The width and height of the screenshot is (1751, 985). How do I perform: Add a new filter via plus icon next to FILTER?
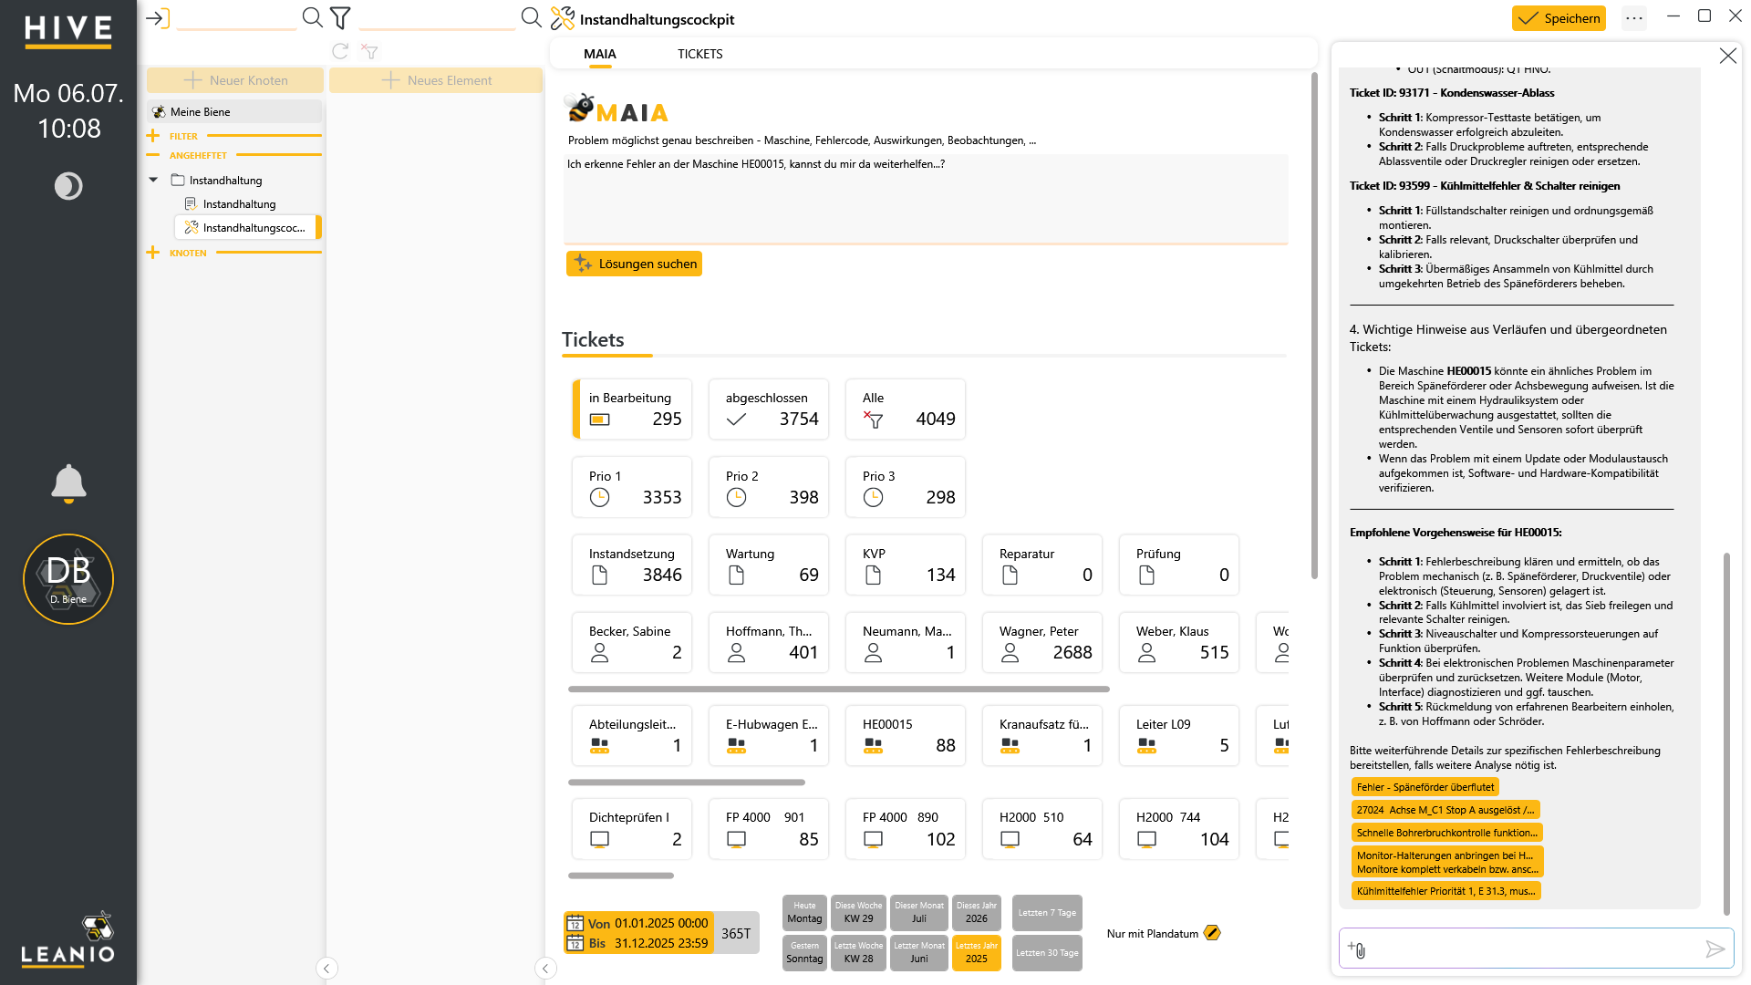point(152,136)
